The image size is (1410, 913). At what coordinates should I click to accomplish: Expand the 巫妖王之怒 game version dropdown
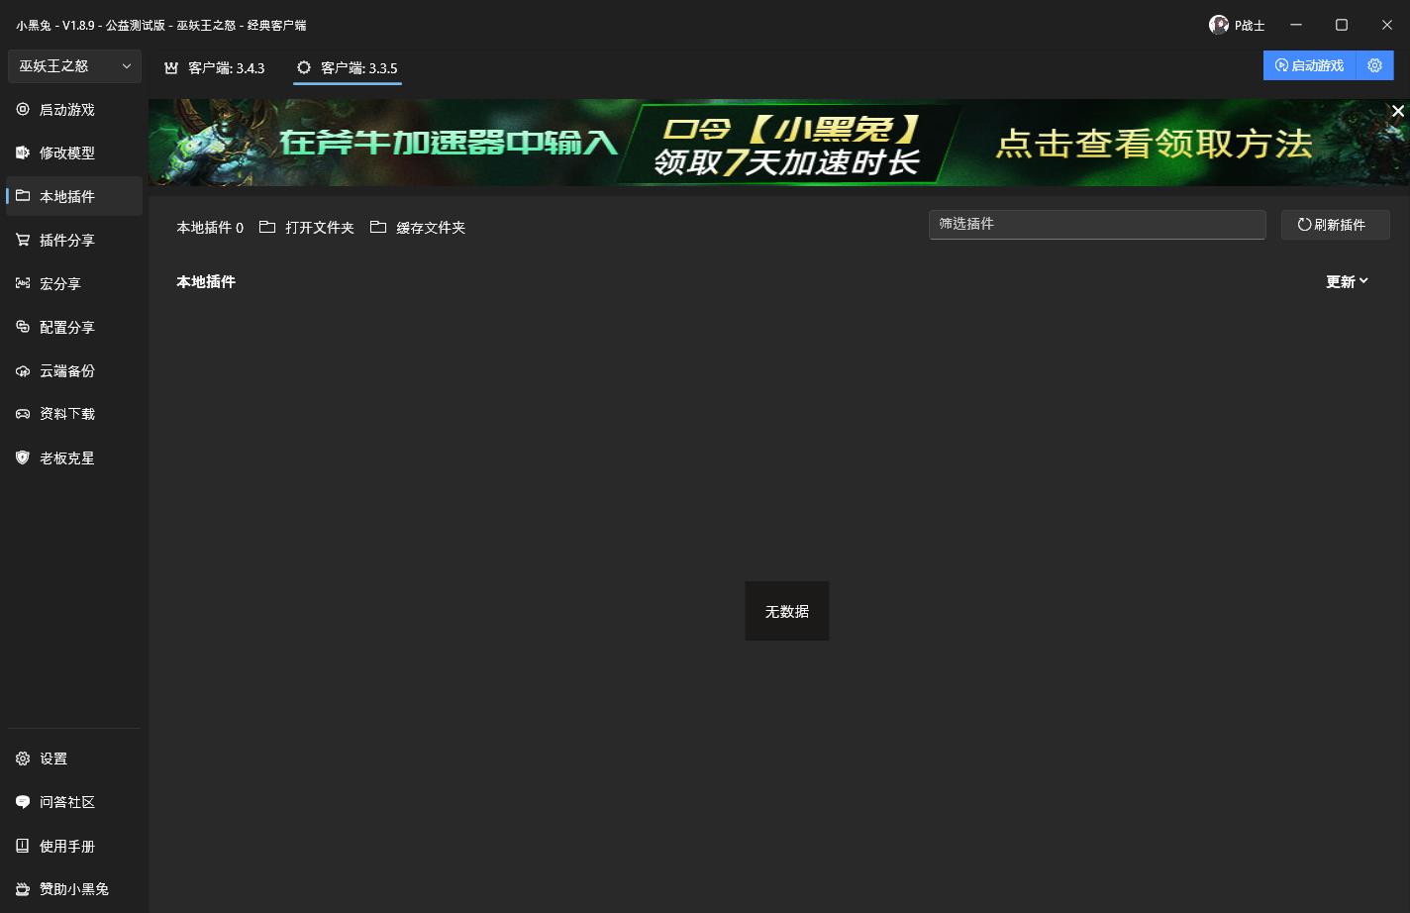tap(74, 66)
